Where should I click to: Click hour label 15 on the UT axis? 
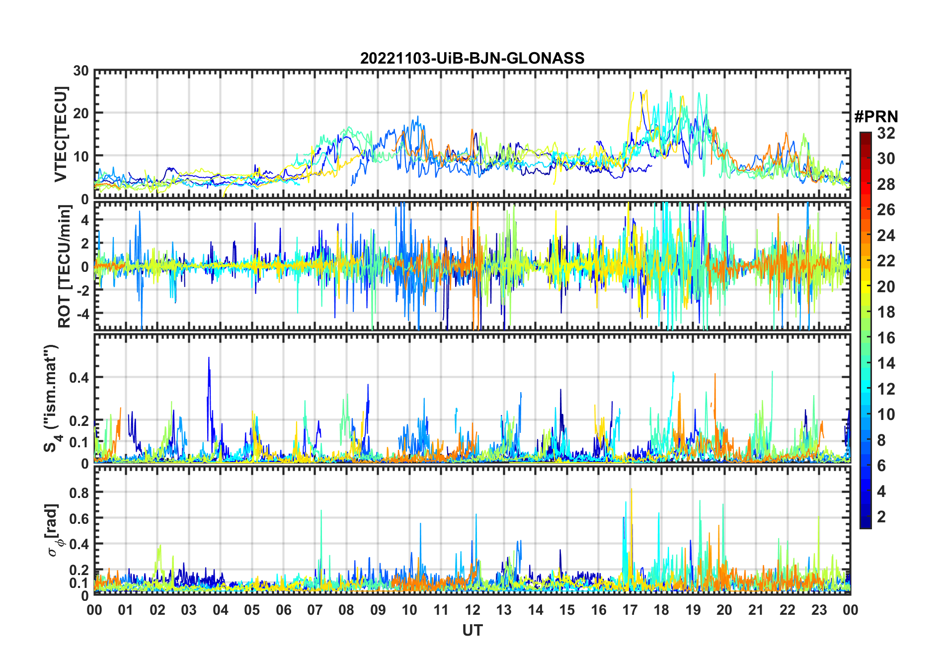click(567, 610)
